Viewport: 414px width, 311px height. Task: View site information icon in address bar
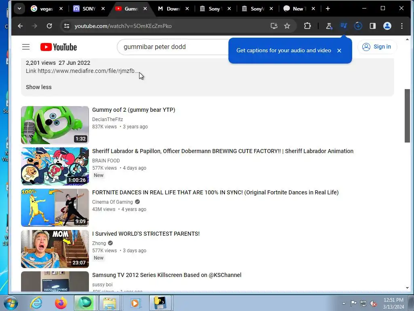tap(67, 26)
